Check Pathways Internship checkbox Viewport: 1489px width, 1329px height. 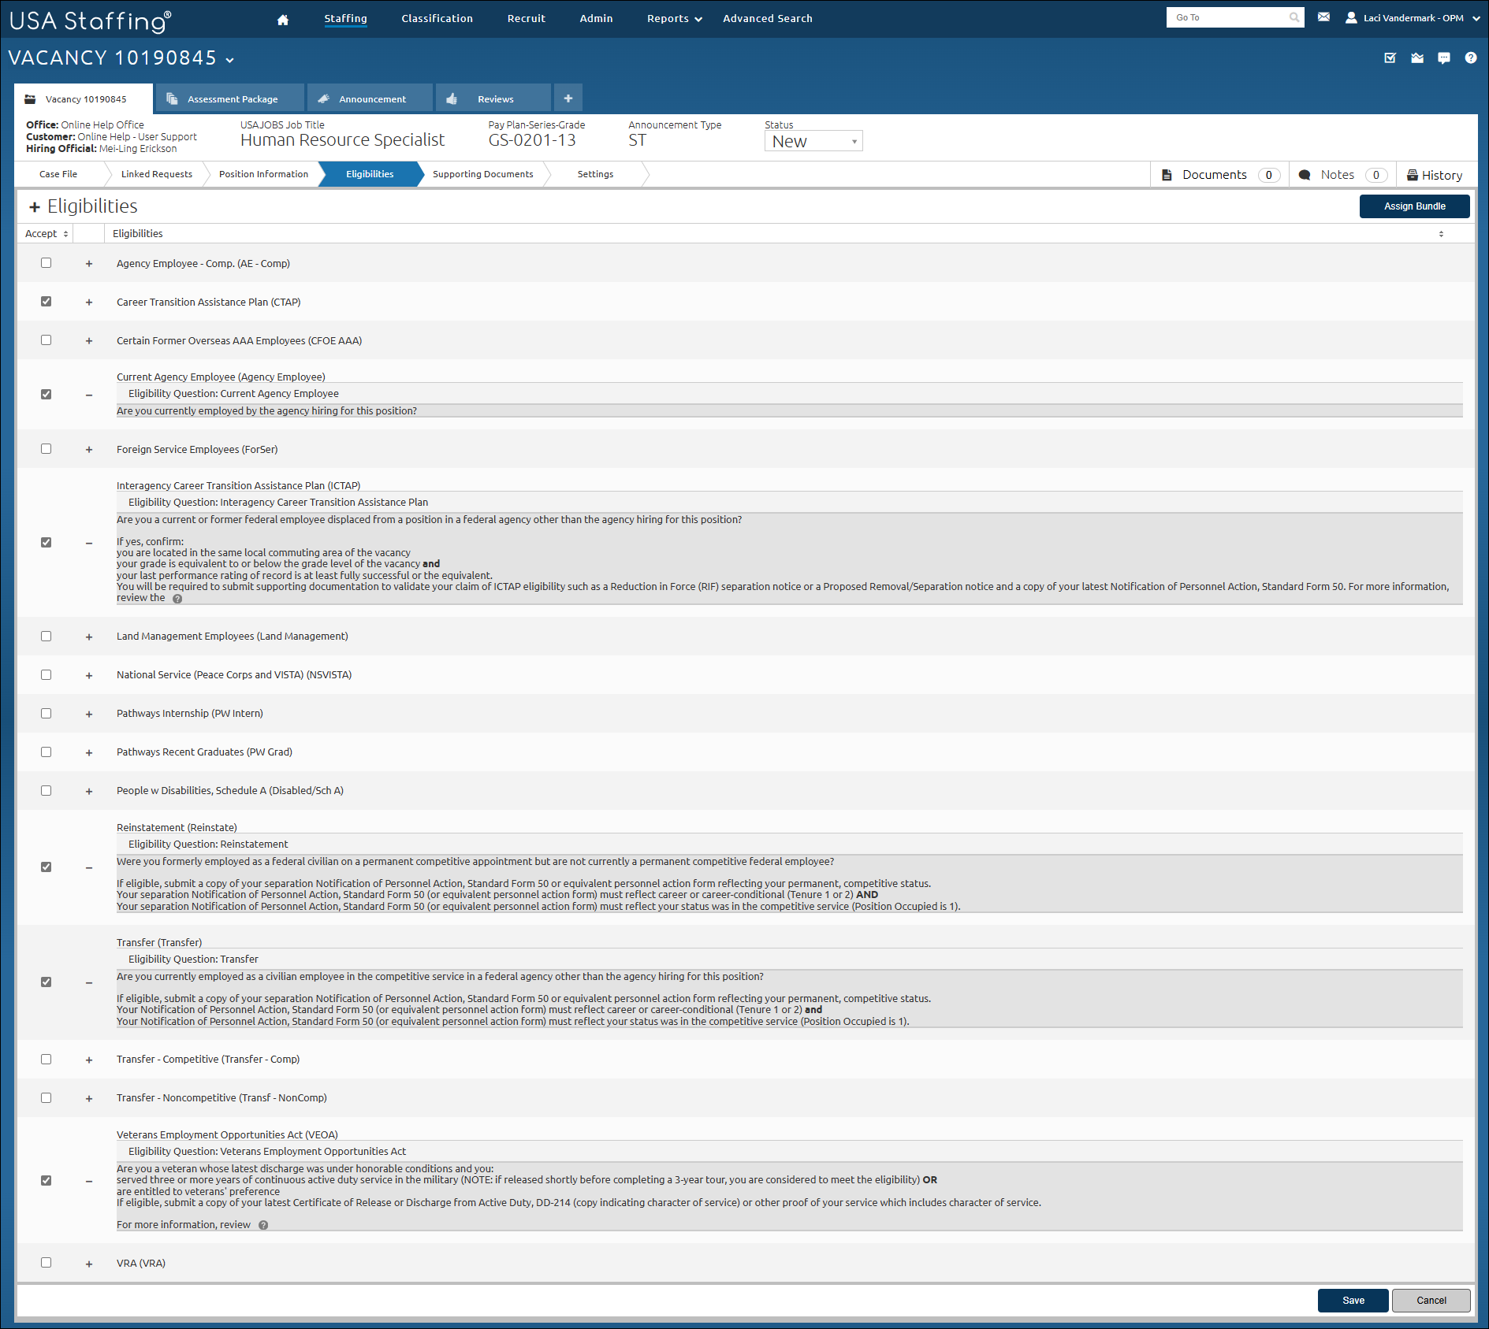tap(47, 714)
